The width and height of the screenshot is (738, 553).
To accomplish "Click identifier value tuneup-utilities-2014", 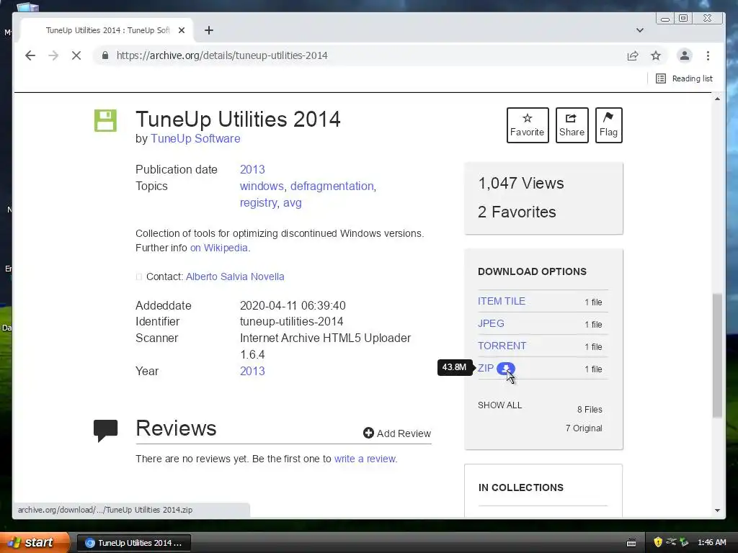I will (x=291, y=322).
